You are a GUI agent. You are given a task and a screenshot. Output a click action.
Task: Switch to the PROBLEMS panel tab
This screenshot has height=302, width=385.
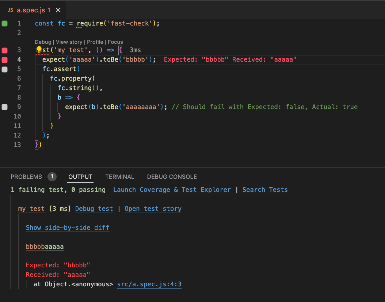26,177
